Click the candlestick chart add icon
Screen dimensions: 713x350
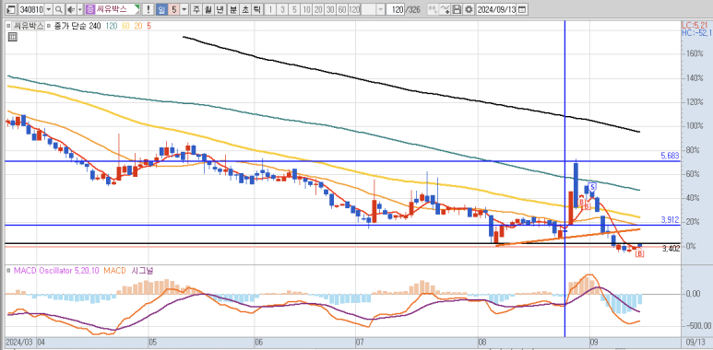[x=434, y=9]
